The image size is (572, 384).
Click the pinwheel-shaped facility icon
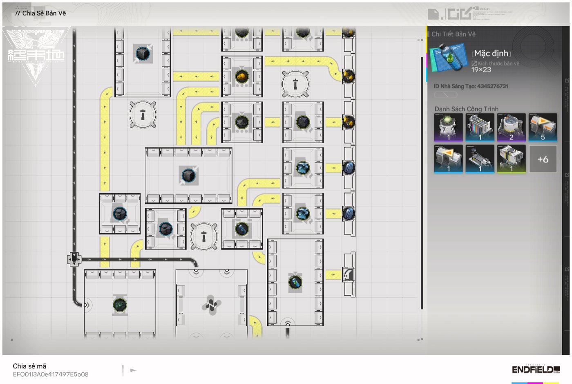pyautogui.click(x=211, y=305)
